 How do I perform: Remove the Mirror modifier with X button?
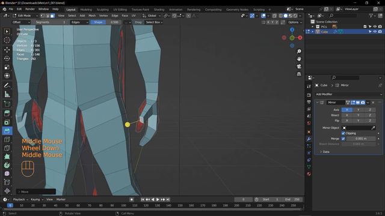tap(373, 103)
